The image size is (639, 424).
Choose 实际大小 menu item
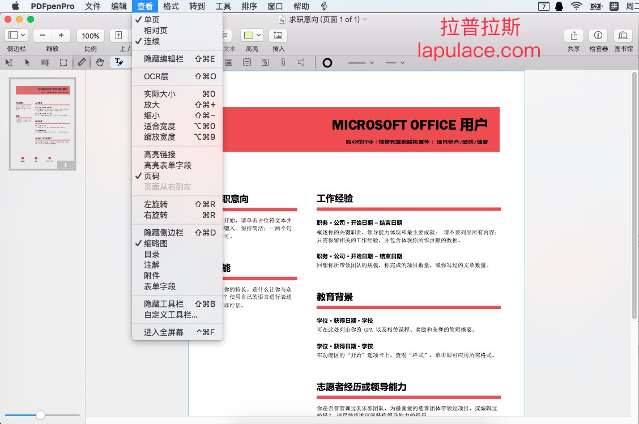[177, 93]
